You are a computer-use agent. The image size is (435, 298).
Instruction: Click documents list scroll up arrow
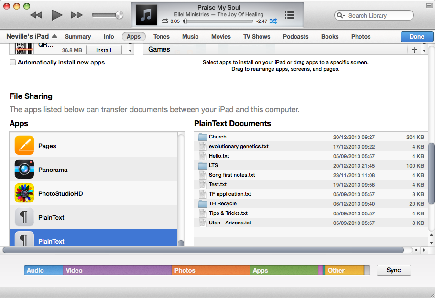pos(431,235)
